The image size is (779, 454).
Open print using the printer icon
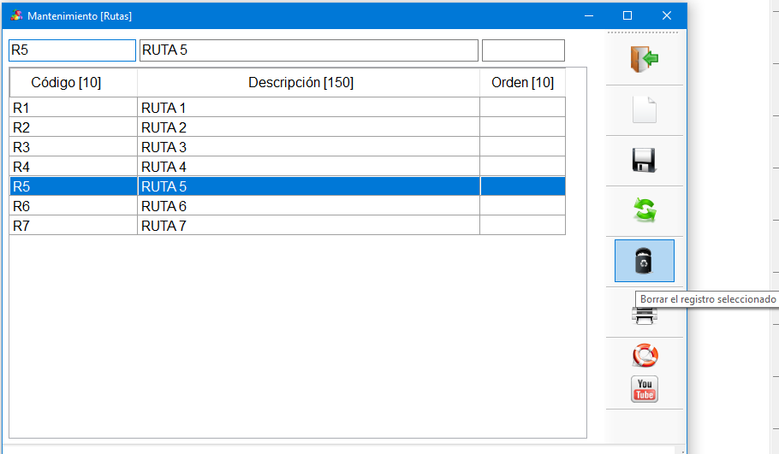pyautogui.click(x=645, y=315)
